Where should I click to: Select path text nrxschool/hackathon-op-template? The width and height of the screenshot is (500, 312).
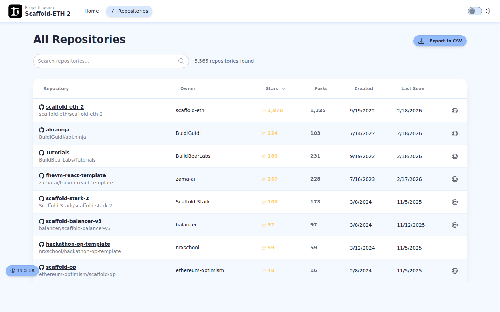(x=80, y=251)
